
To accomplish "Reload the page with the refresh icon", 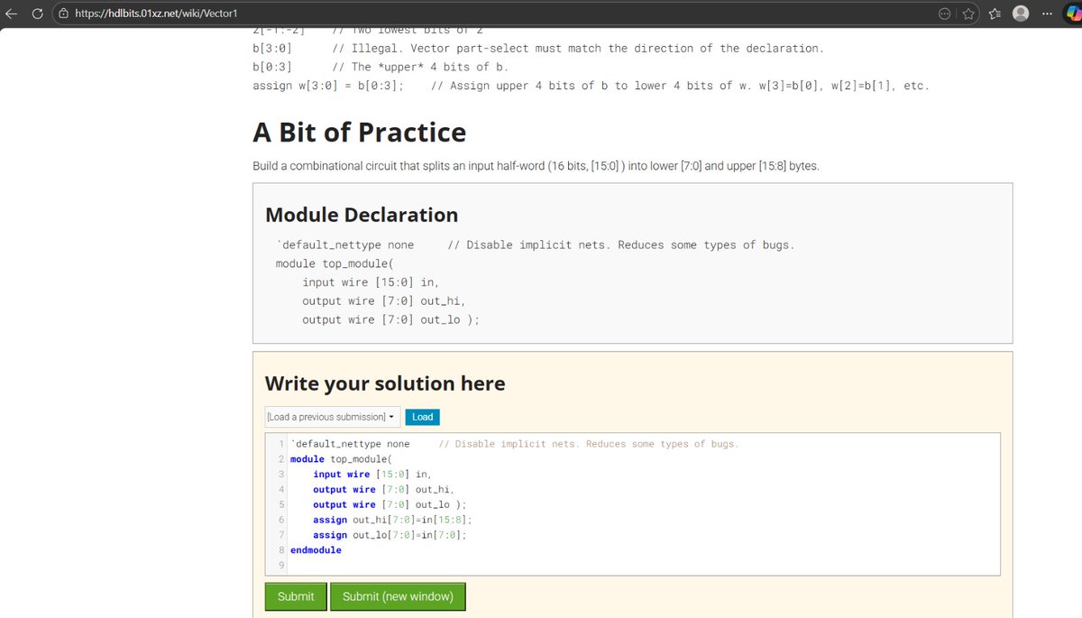I will pyautogui.click(x=38, y=14).
